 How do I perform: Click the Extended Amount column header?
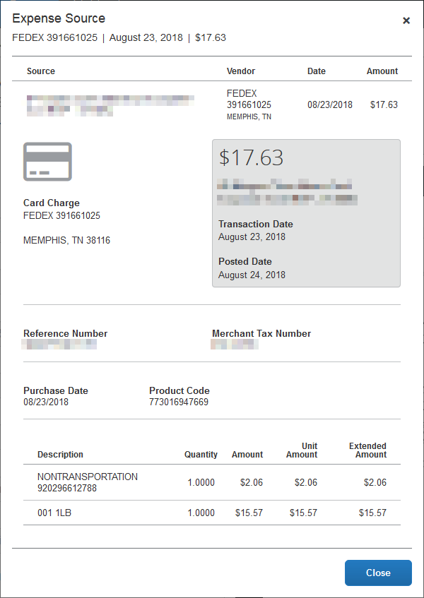pyautogui.click(x=367, y=450)
